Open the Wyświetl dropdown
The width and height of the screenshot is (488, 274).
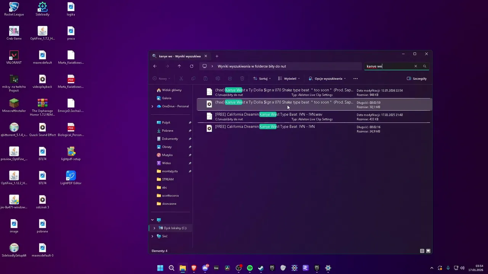(x=289, y=78)
